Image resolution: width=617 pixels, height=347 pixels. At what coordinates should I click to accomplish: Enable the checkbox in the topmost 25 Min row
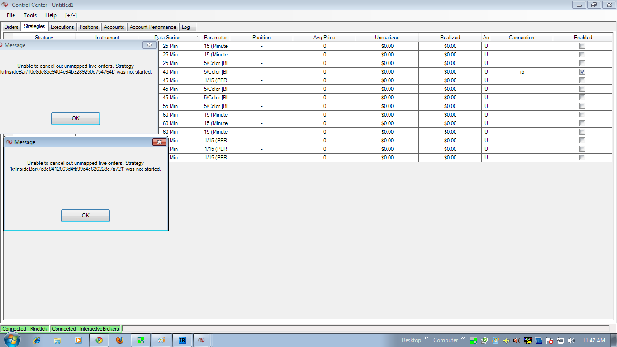click(x=583, y=46)
